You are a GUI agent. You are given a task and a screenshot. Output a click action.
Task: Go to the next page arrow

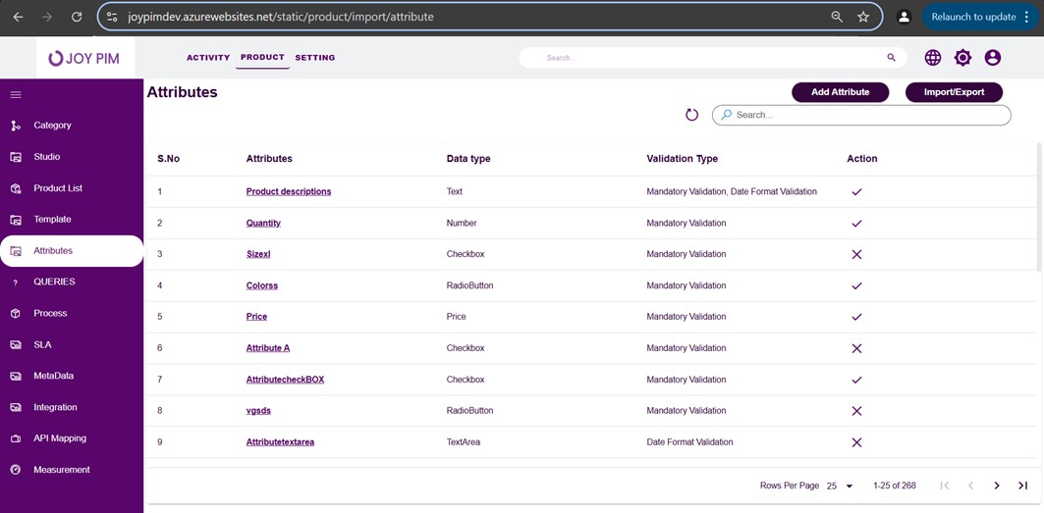pyautogui.click(x=996, y=486)
